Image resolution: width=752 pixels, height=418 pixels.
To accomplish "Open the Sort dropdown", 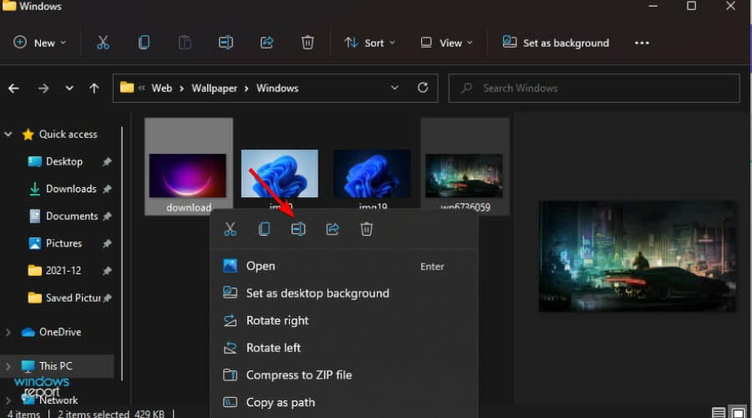I will [370, 43].
